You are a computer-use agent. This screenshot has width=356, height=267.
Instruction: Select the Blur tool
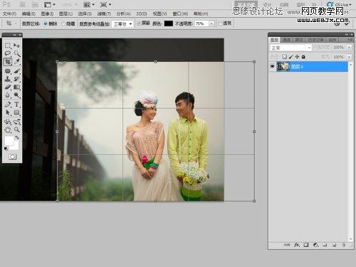tap(8, 95)
